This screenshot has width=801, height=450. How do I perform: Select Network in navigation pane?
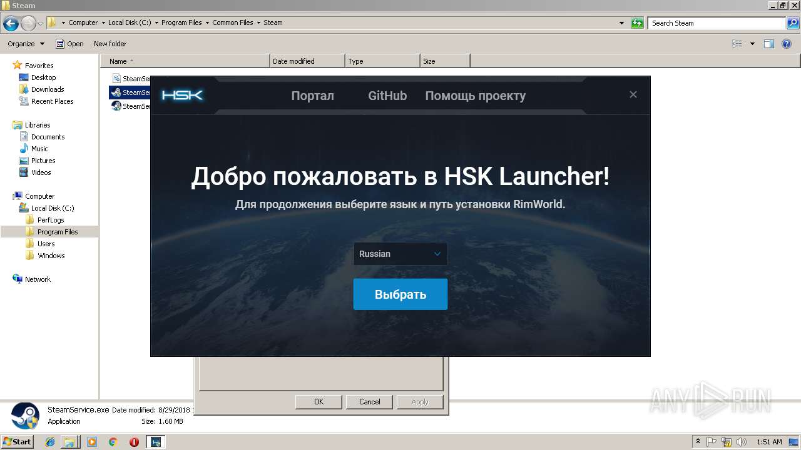point(38,279)
